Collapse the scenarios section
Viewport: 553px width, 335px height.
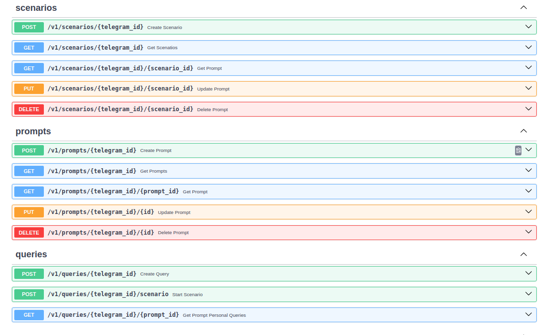tap(523, 8)
